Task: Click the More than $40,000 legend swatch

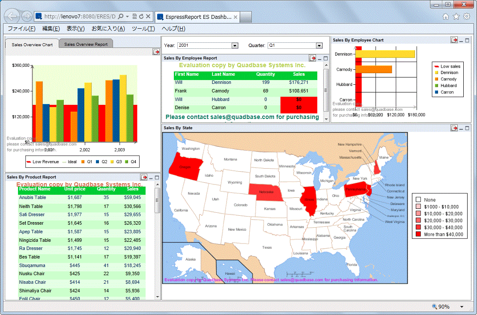Action: [418, 234]
